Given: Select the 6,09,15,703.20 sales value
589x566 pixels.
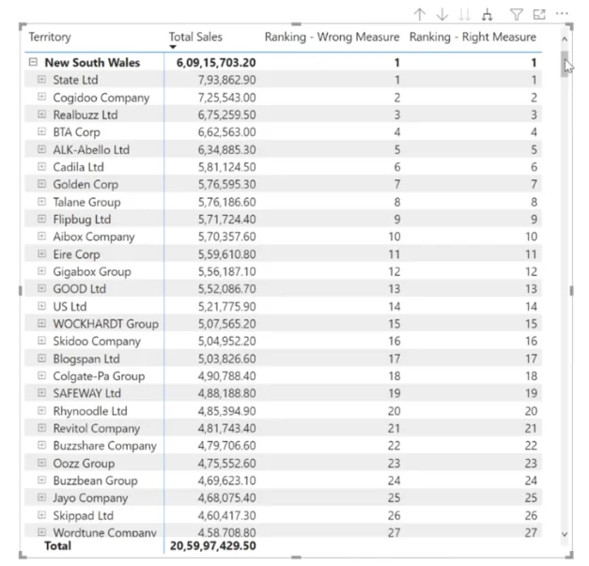Looking at the screenshot, I should tap(216, 62).
